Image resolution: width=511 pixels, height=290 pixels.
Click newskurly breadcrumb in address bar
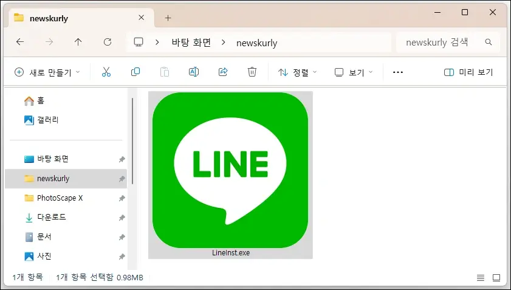pos(257,43)
